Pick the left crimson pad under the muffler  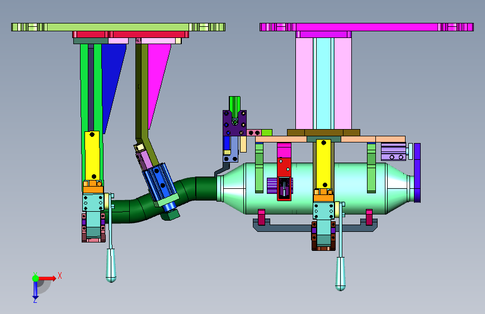261,217
